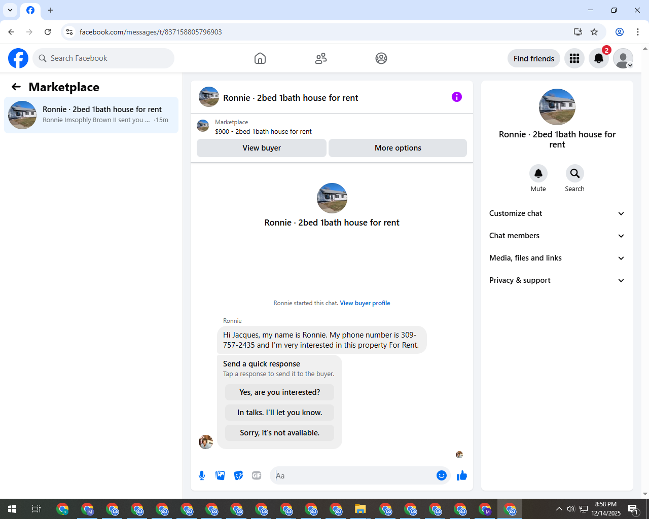Show hidden system tray icons
Screen dimensions: 649x519
tap(559, 509)
